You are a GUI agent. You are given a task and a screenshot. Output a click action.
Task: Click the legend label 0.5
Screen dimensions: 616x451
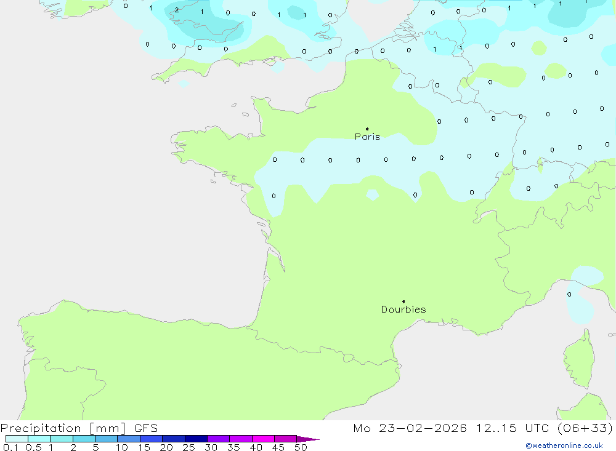tap(33, 447)
